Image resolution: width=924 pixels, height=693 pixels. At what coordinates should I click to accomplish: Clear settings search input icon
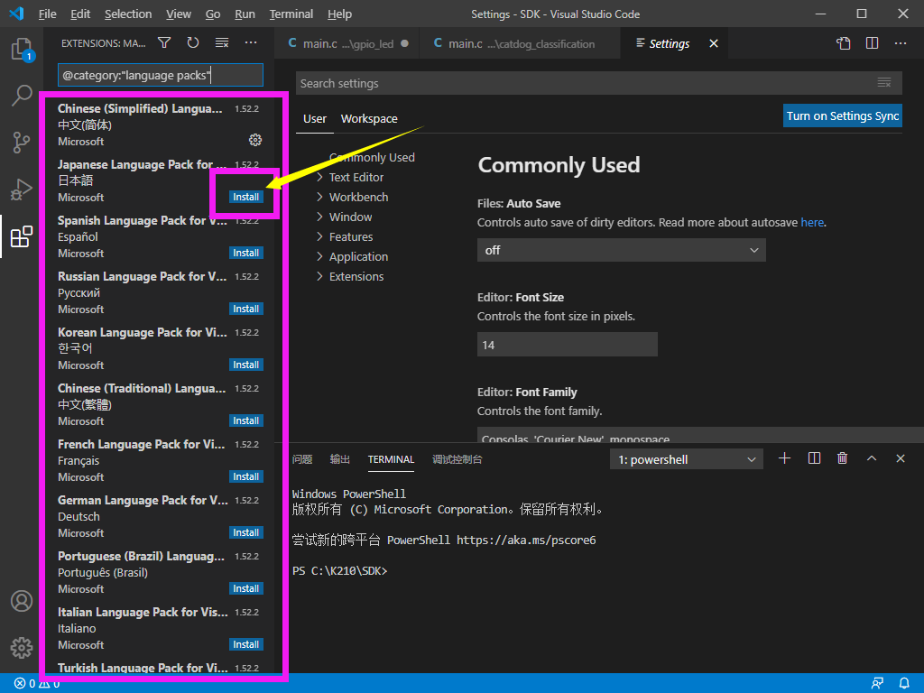(x=884, y=83)
